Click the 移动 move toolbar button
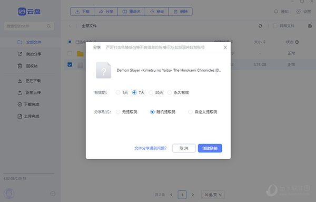 coord(157,12)
